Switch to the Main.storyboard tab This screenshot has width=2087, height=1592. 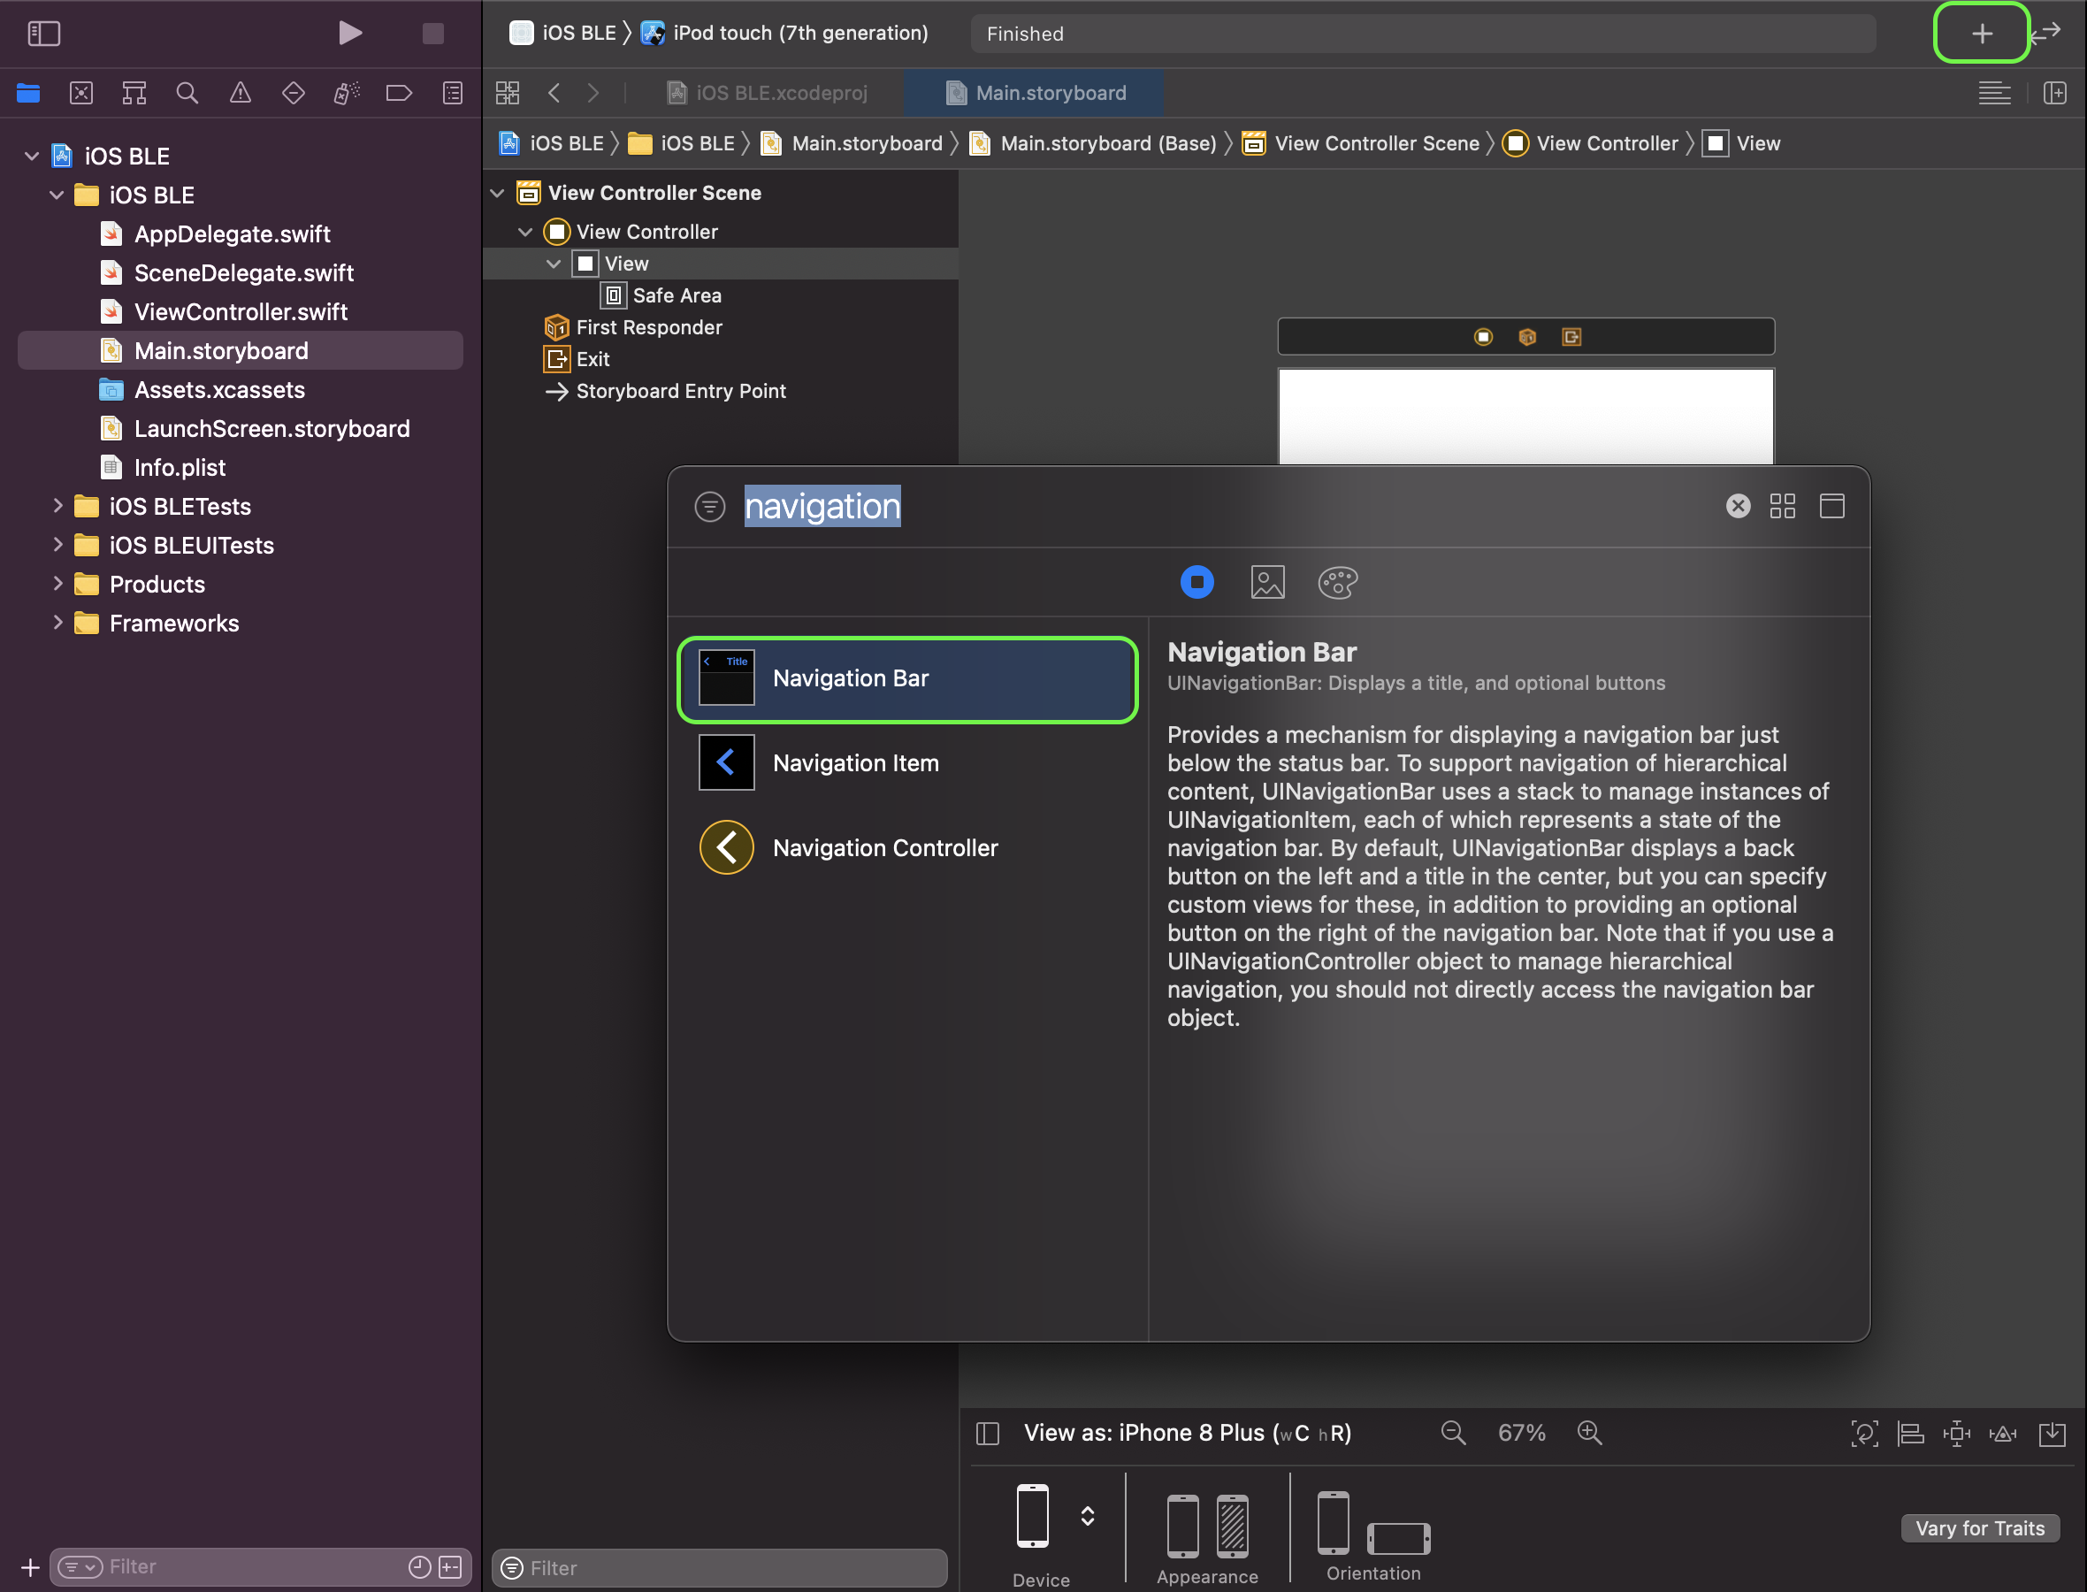click(1035, 93)
